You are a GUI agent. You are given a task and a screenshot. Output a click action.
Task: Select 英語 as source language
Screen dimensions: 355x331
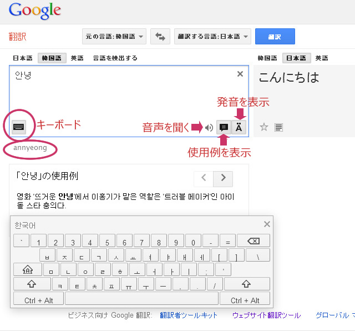[x=77, y=58]
